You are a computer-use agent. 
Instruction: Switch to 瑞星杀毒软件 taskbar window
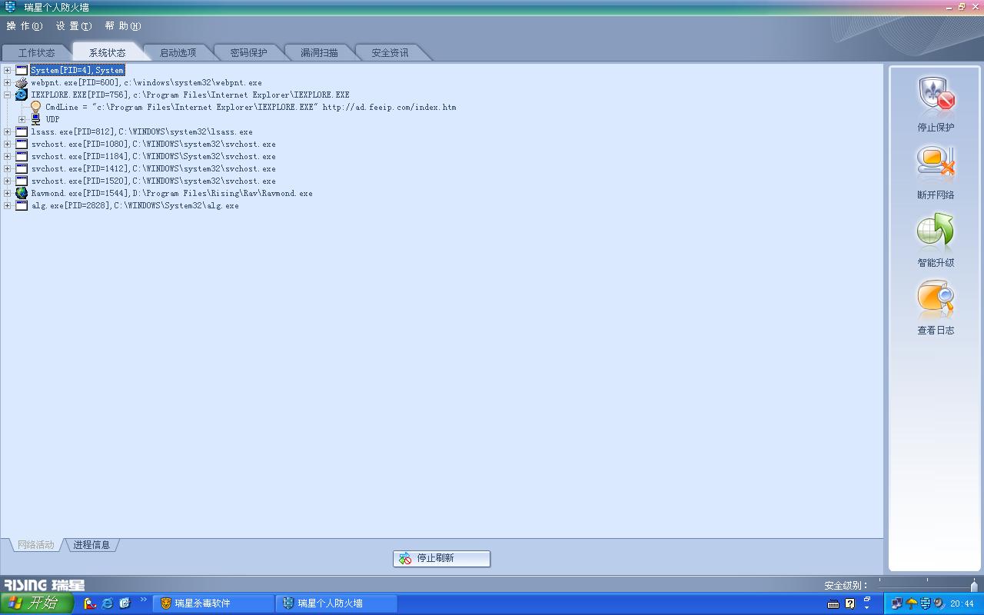tap(214, 603)
